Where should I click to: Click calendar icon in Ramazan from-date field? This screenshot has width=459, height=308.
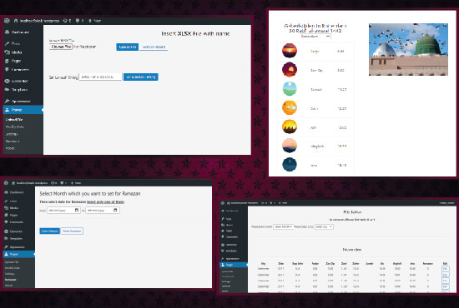(77, 210)
